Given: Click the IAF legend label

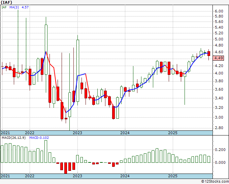Looking at the screenshot, I should 4,7.
